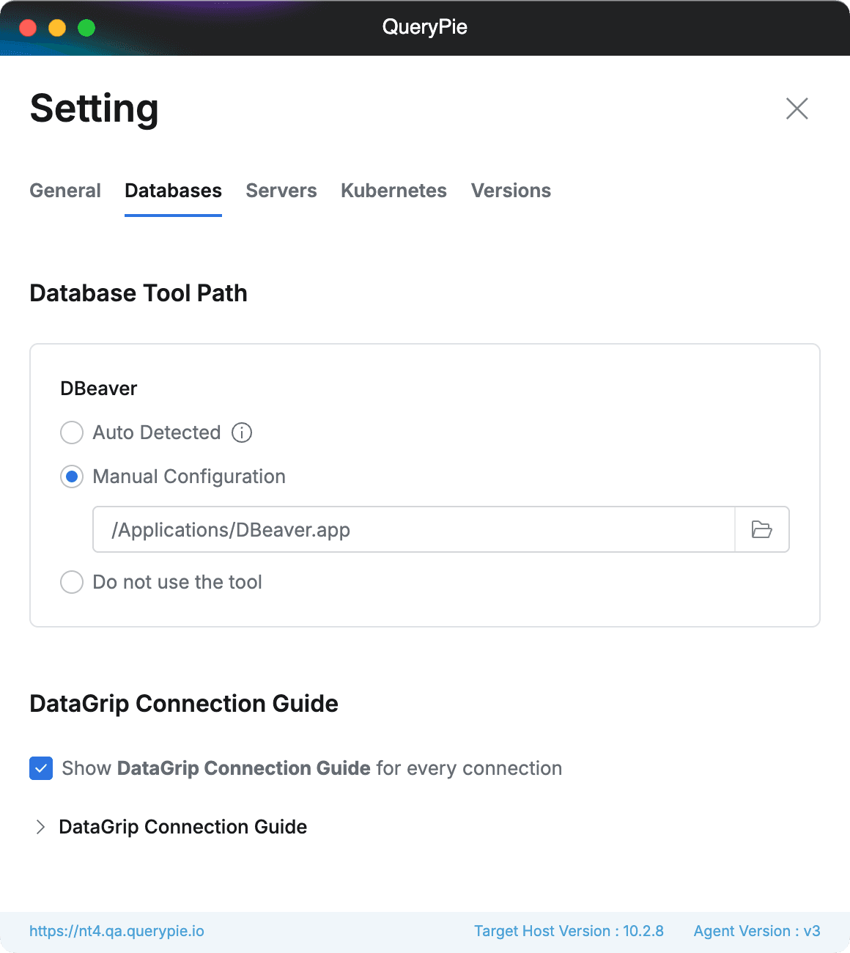Open the Servers tab
The image size is (850, 953).
[281, 191]
